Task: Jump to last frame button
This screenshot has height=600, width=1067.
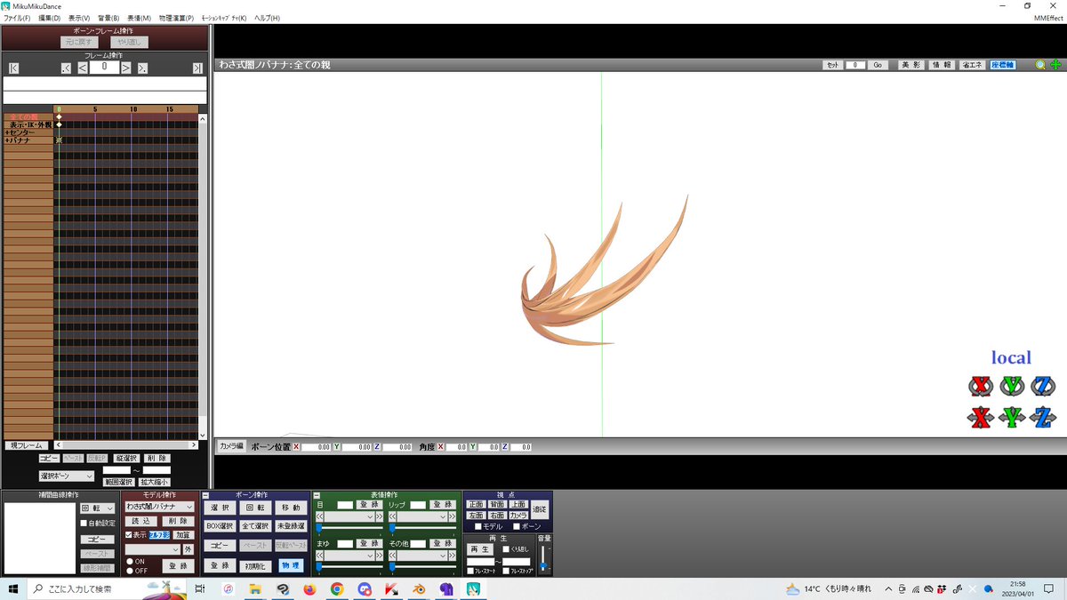Action: [197, 68]
